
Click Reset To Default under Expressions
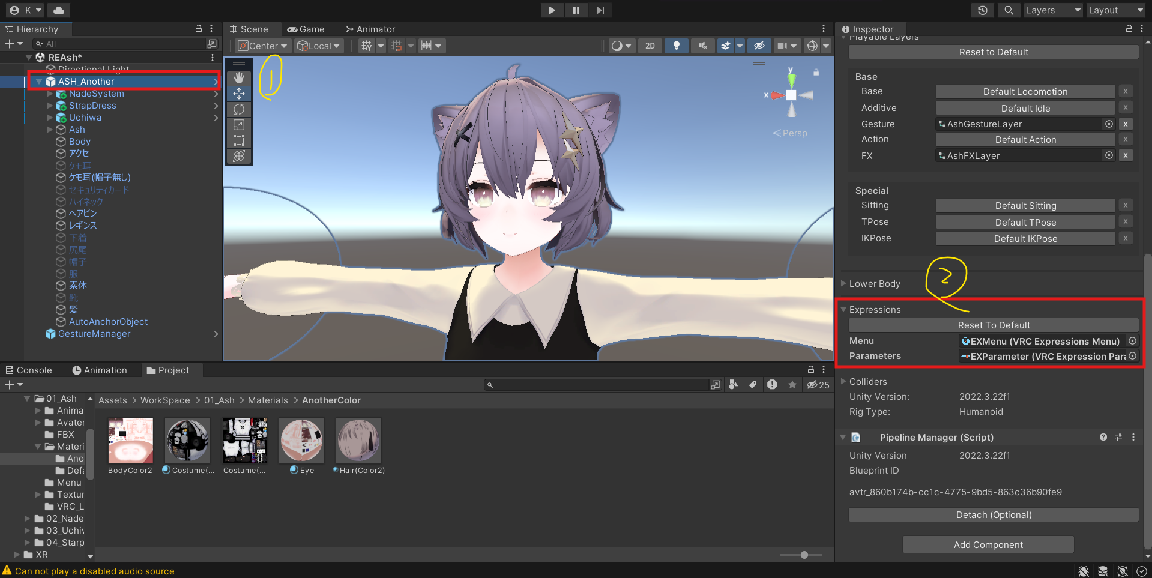click(x=993, y=325)
